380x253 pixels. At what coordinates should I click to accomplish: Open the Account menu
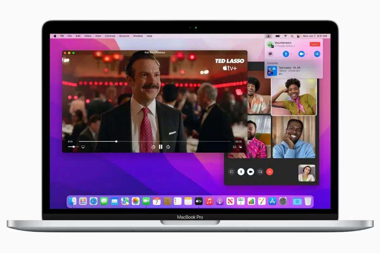(124, 36)
